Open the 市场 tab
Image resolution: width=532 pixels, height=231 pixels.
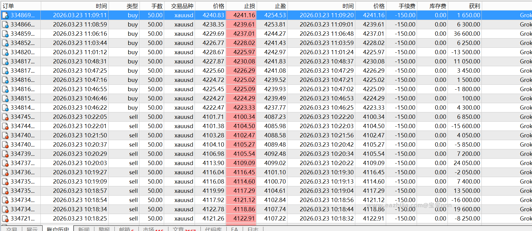click(x=153, y=229)
